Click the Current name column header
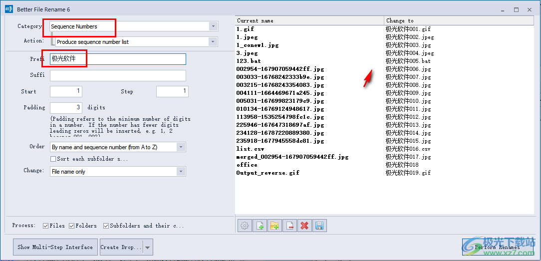The height and width of the screenshot is (261, 541). 309,20
